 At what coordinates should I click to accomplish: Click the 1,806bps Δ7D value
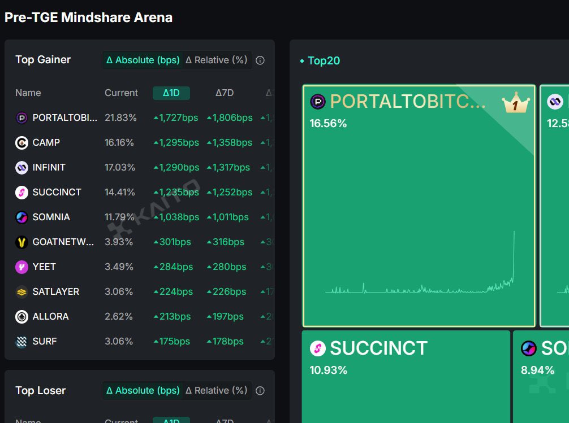(x=230, y=118)
